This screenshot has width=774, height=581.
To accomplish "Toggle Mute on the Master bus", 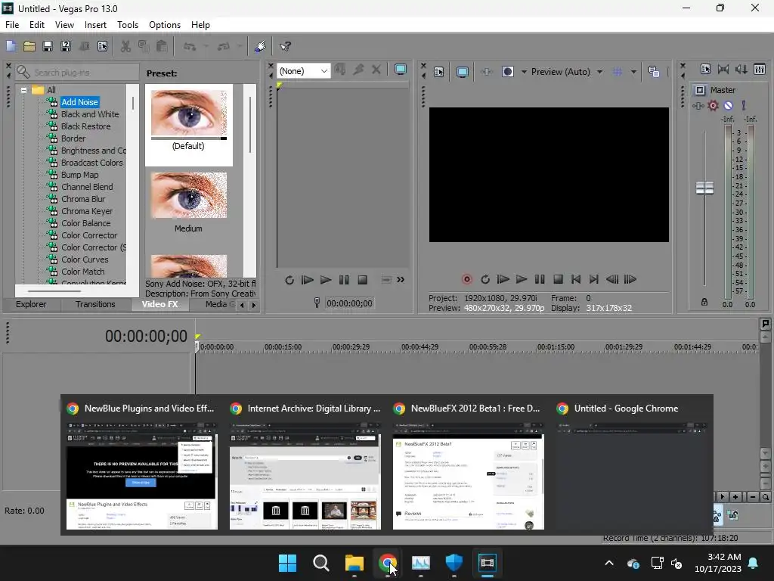I will 728,106.
